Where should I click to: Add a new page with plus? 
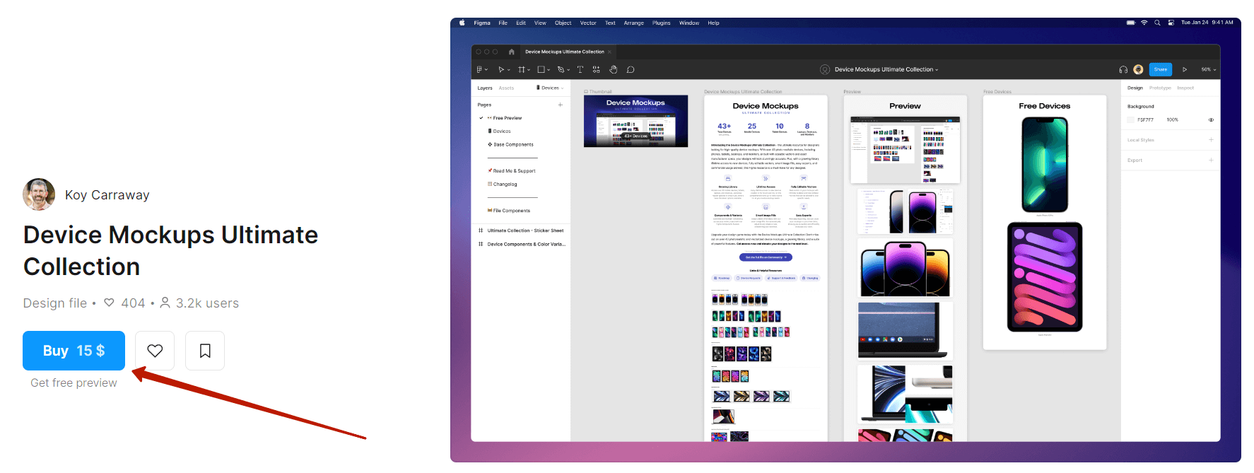(x=561, y=105)
